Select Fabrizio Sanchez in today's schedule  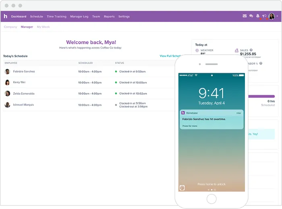tap(24, 71)
